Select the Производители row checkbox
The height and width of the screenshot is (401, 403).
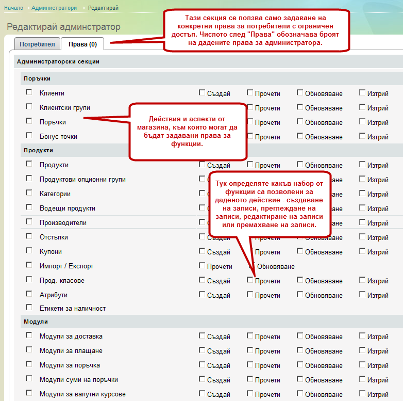point(29,222)
